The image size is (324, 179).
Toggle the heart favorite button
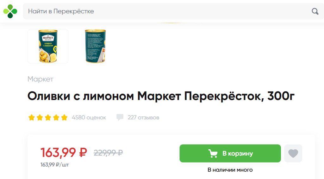point(293,153)
